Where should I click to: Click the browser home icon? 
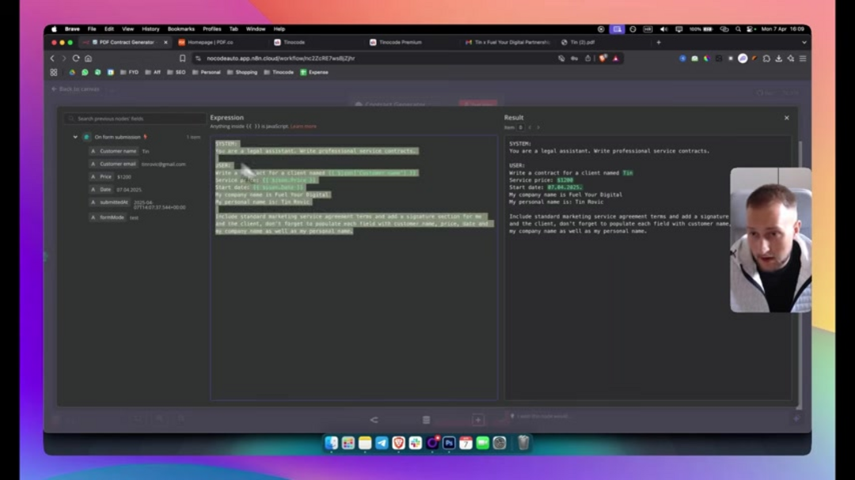(x=88, y=59)
